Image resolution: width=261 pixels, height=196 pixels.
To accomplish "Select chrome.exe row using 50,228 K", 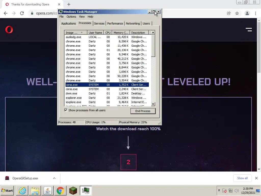I will tap(107, 76).
